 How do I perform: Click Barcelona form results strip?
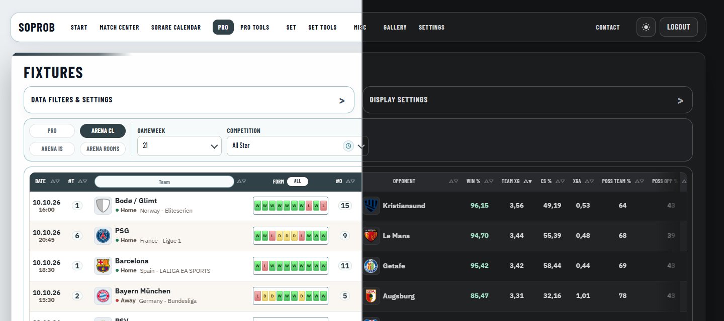[x=291, y=266]
